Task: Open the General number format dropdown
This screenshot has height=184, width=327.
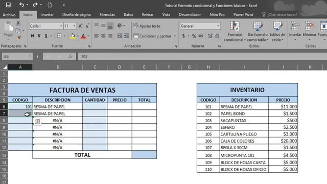Action: [218, 26]
